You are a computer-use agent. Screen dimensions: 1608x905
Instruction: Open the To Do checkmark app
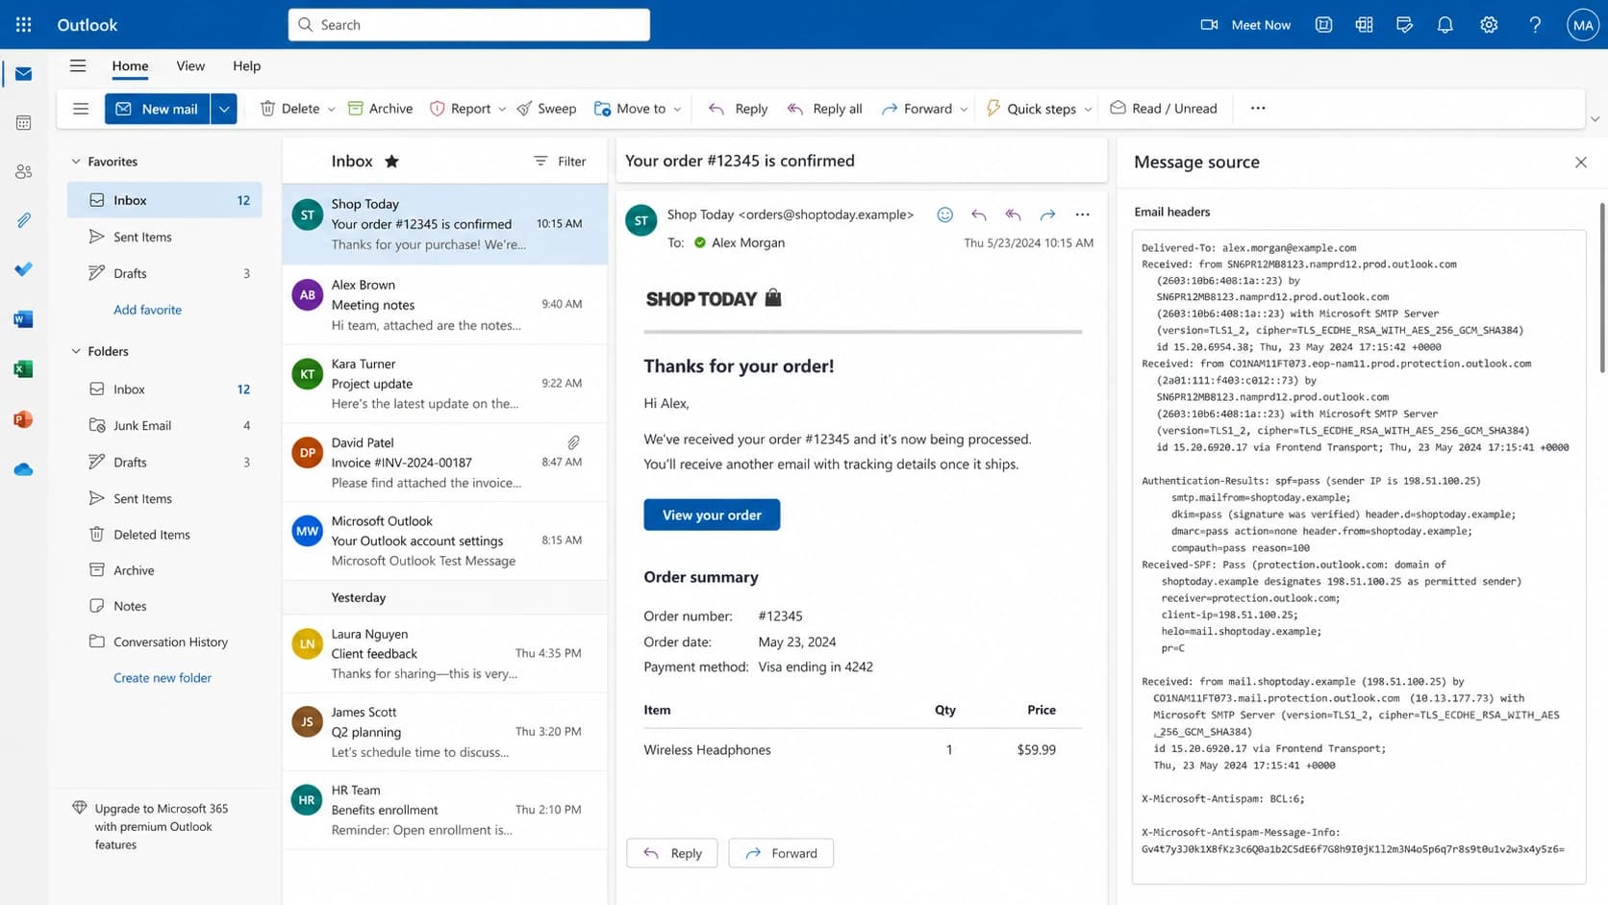(23, 269)
